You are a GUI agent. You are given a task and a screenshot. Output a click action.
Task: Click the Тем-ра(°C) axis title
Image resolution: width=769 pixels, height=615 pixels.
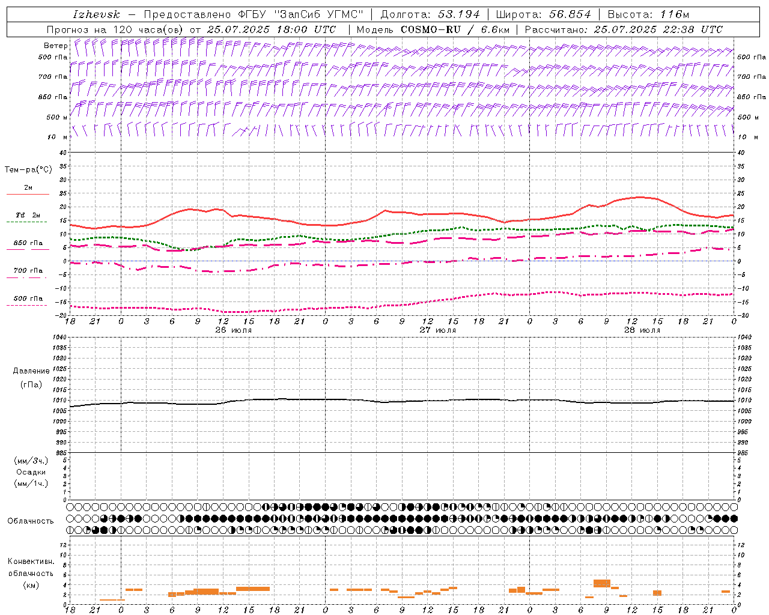pos(28,170)
